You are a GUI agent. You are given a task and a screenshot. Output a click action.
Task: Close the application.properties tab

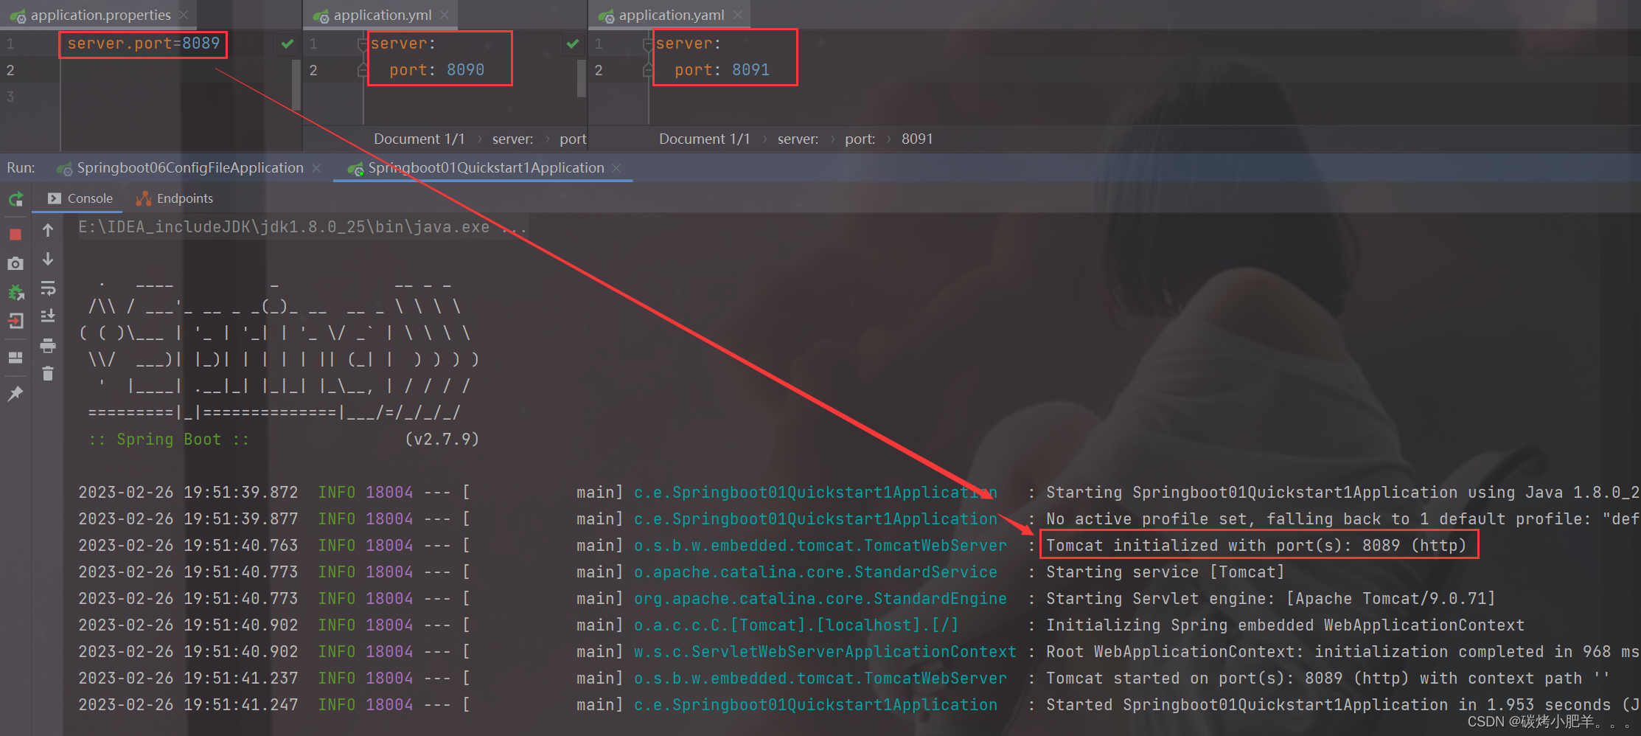(184, 15)
